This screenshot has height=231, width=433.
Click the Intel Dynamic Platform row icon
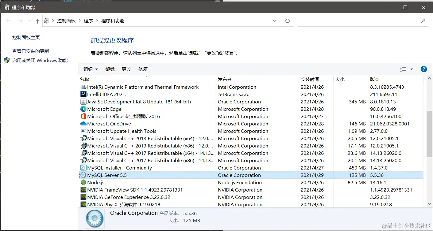[x=83, y=87]
